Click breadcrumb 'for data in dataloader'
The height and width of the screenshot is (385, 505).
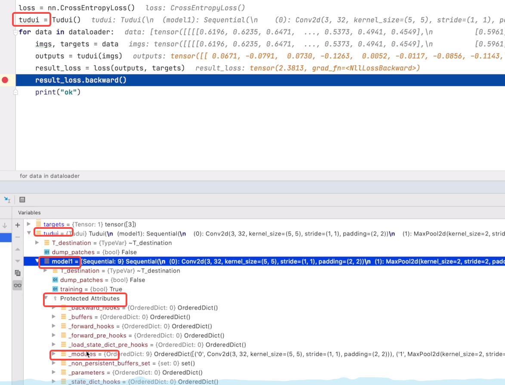(x=49, y=176)
